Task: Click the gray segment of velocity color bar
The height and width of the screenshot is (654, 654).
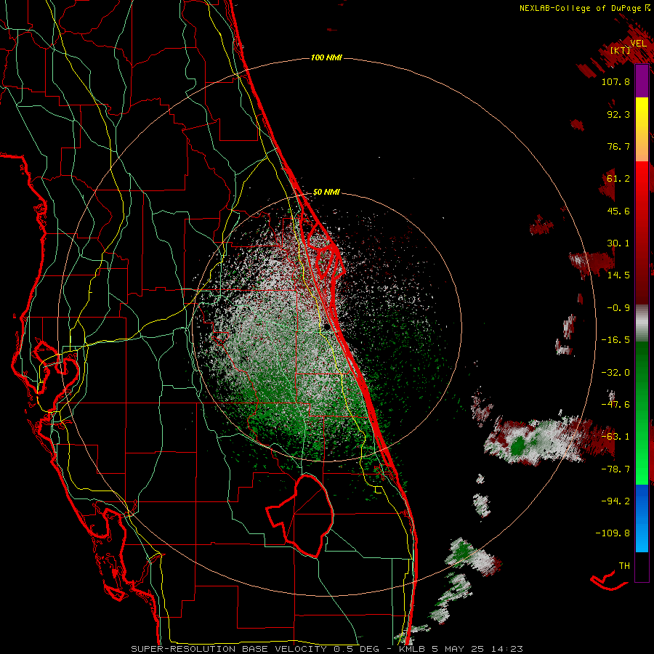Action: pyautogui.click(x=642, y=323)
